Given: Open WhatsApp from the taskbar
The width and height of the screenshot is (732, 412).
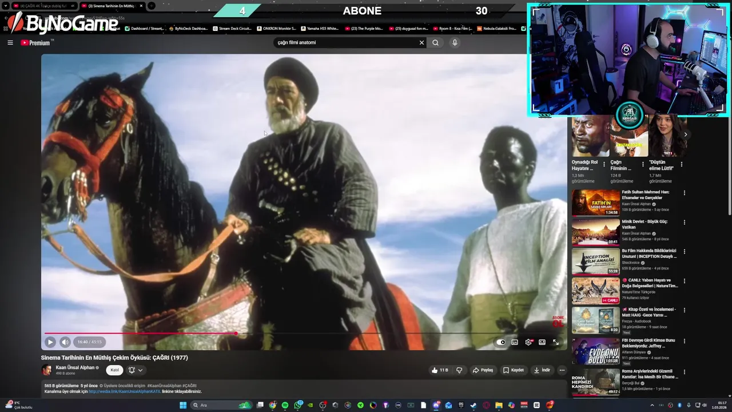Looking at the screenshot, I should pyautogui.click(x=298, y=405).
